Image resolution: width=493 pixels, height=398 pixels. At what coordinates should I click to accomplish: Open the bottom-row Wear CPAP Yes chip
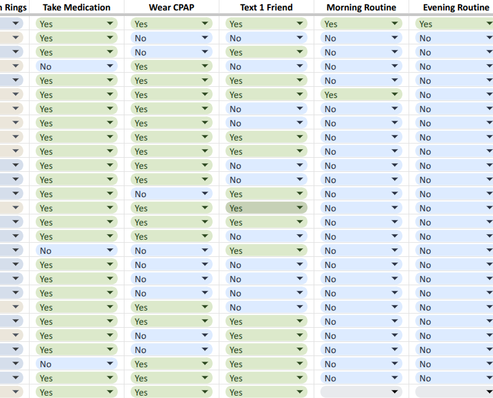(172, 392)
